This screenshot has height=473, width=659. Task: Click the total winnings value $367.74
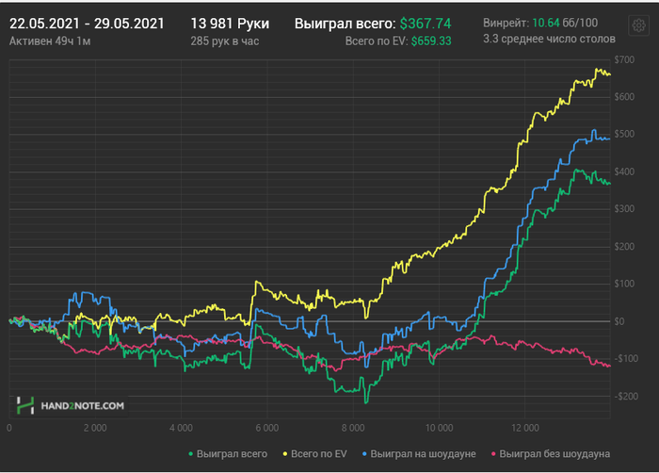click(426, 24)
